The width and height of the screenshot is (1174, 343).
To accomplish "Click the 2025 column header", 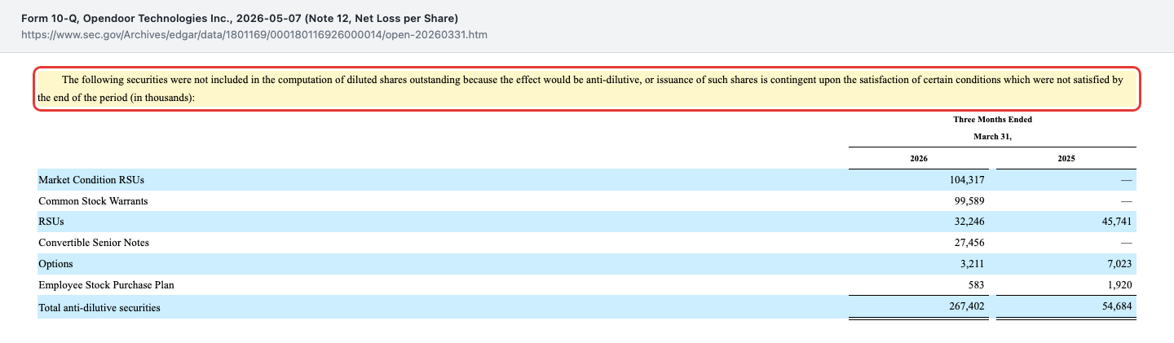I will (1066, 158).
